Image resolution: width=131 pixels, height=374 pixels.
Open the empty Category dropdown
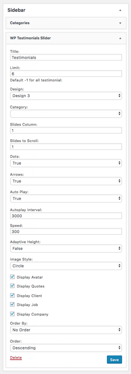tap(66, 114)
